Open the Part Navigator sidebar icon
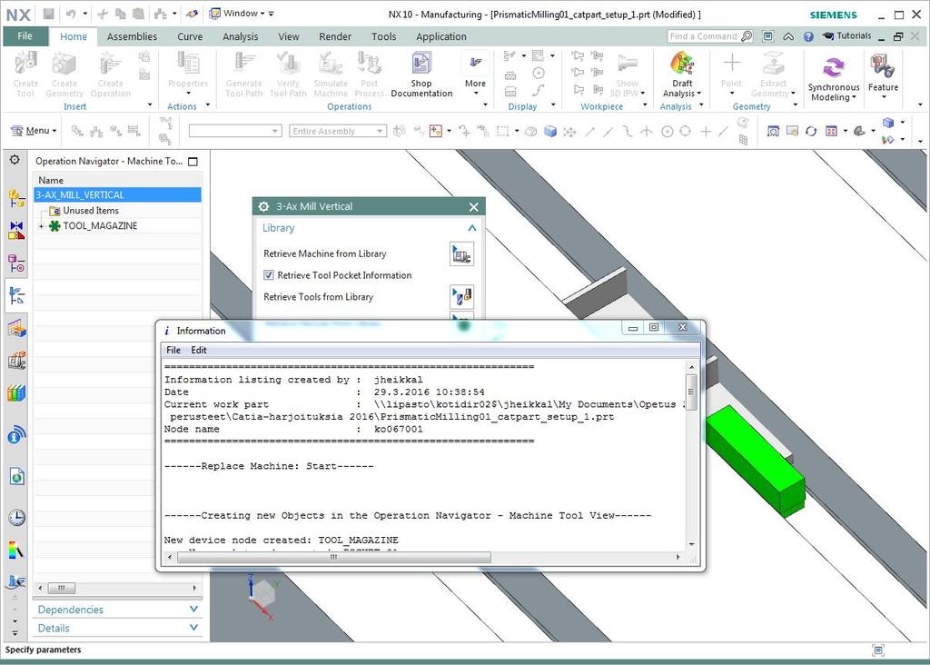Image resolution: width=930 pixels, height=665 pixels. coord(16,263)
